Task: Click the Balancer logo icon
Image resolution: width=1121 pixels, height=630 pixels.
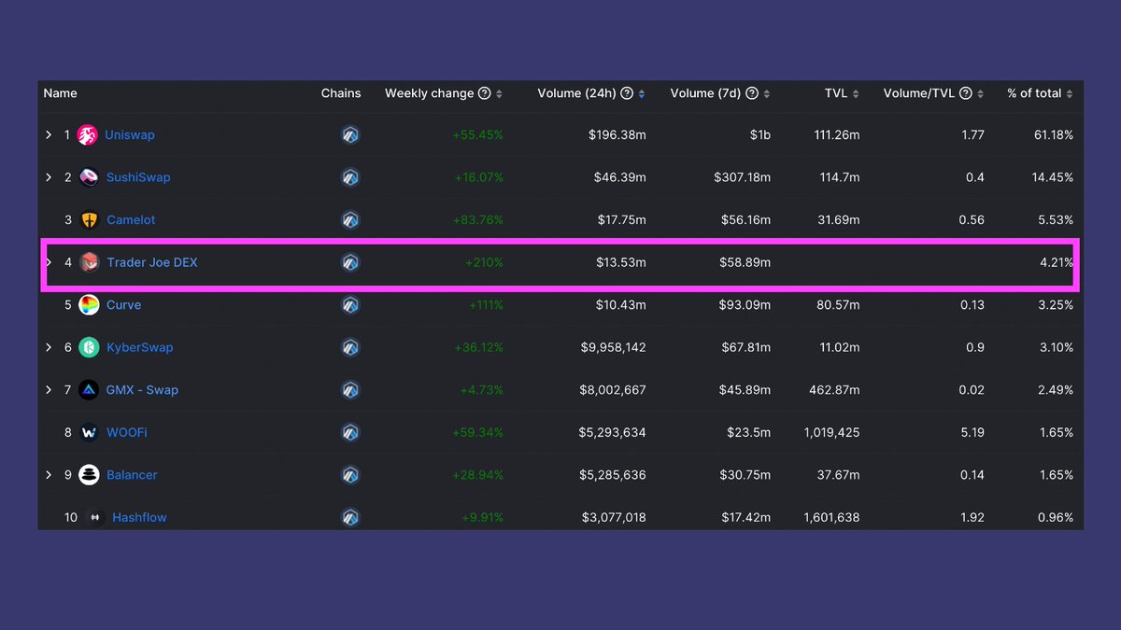Action: coord(89,475)
